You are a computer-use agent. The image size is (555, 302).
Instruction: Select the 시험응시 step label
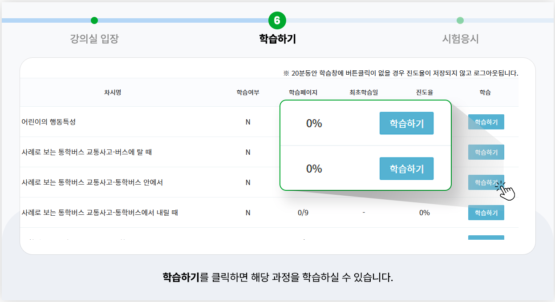pyautogui.click(x=460, y=39)
